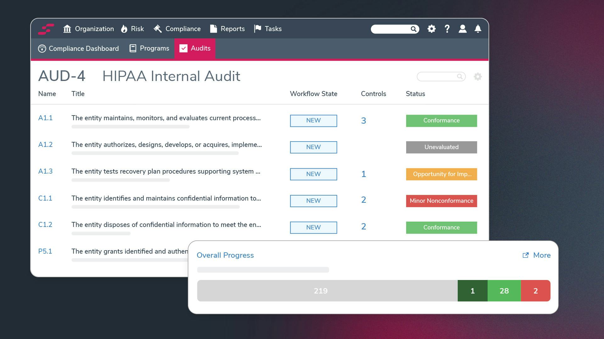Click the help question mark icon
Viewport: 604px width, 339px height.
pos(447,29)
